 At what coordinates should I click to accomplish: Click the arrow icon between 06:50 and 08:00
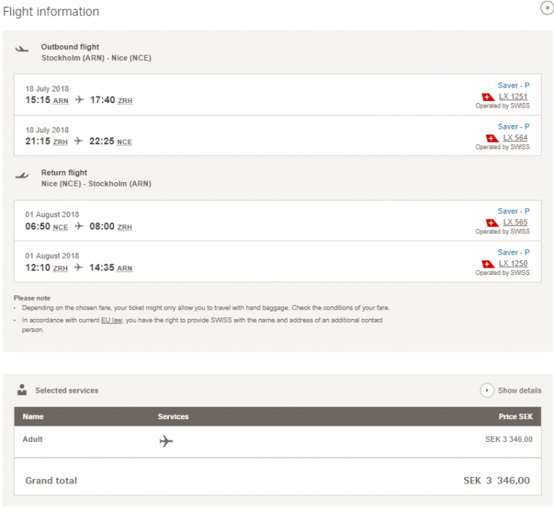79,227
